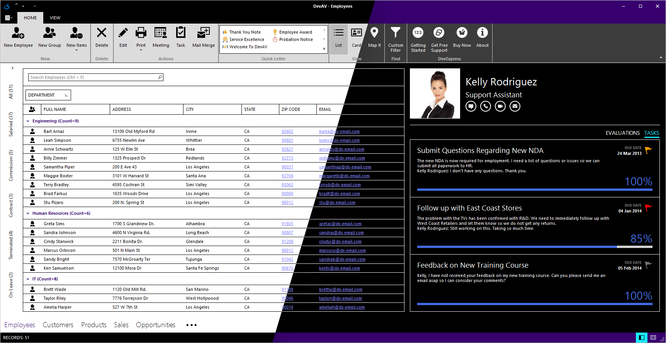Click the 85% progress bar for East Coast Stores
The width and height of the screenshot is (666, 343).
535,247
